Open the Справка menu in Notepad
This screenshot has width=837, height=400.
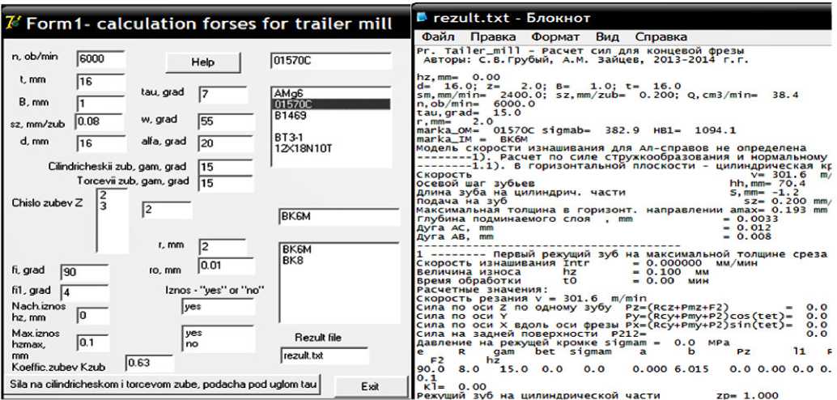(x=661, y=37)
